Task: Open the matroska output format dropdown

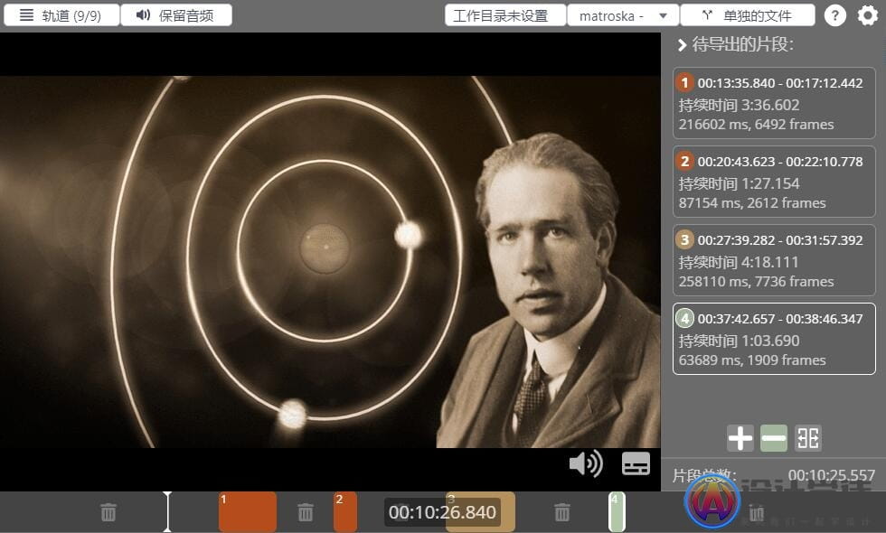Action: pos(623,15)
